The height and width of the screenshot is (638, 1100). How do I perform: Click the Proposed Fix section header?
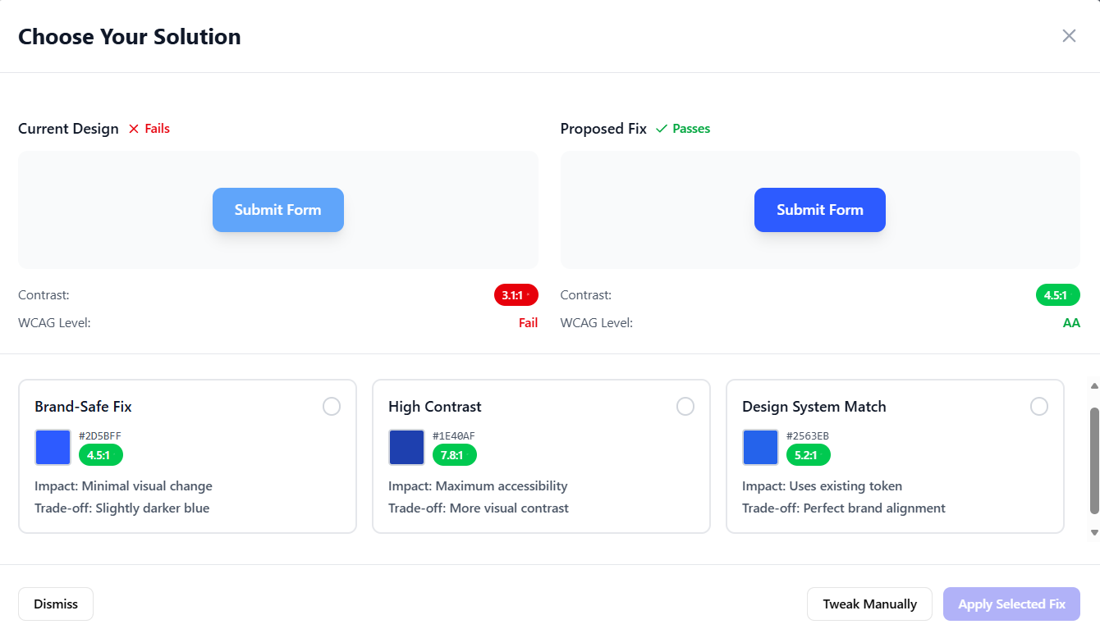coord(603,128)
